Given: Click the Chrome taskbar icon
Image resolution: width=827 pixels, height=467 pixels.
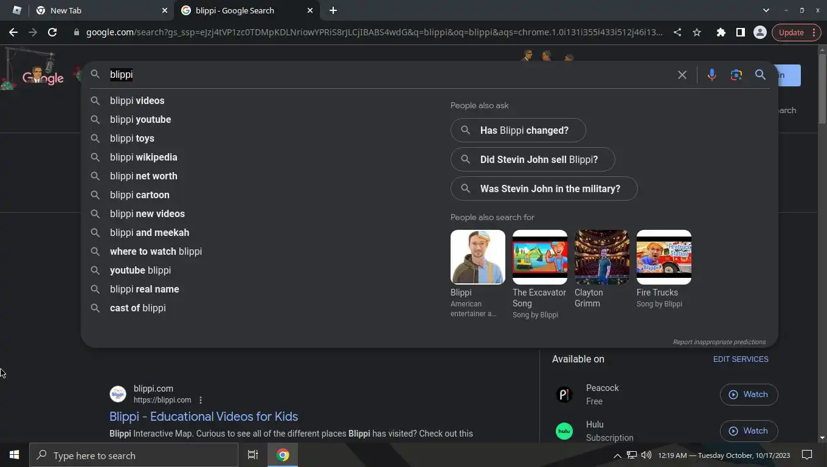Looking at the screenshot, I should click(283, 455).
